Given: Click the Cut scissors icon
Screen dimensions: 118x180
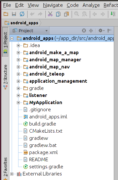Looking at the screenshot, I should (50, 14).
